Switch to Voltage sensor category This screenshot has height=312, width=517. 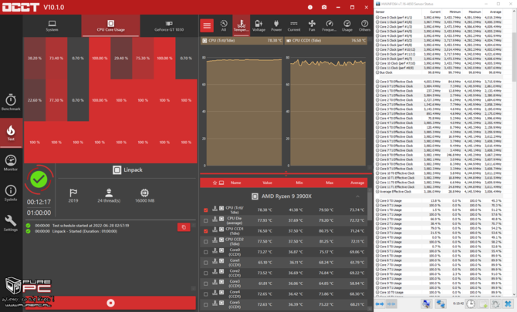tap(258, 25)
